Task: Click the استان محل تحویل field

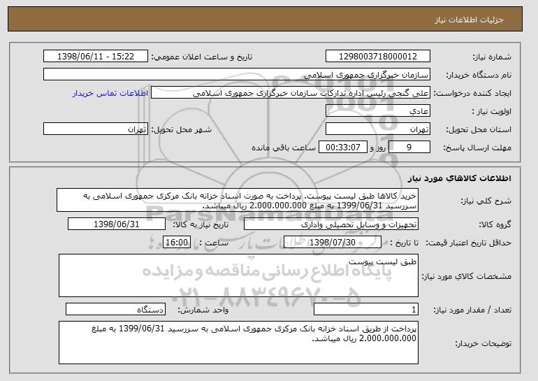Action: [x=378, y=129]
